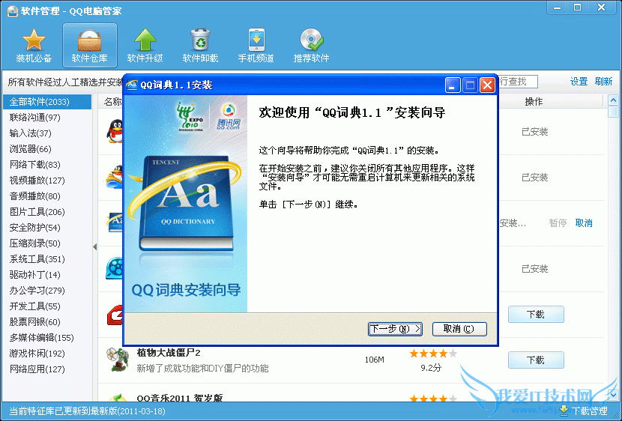The height and width of the screenshot is (421, 622).
Task: Click QQ词典 installer title bar icon
Action: point(132,85)
